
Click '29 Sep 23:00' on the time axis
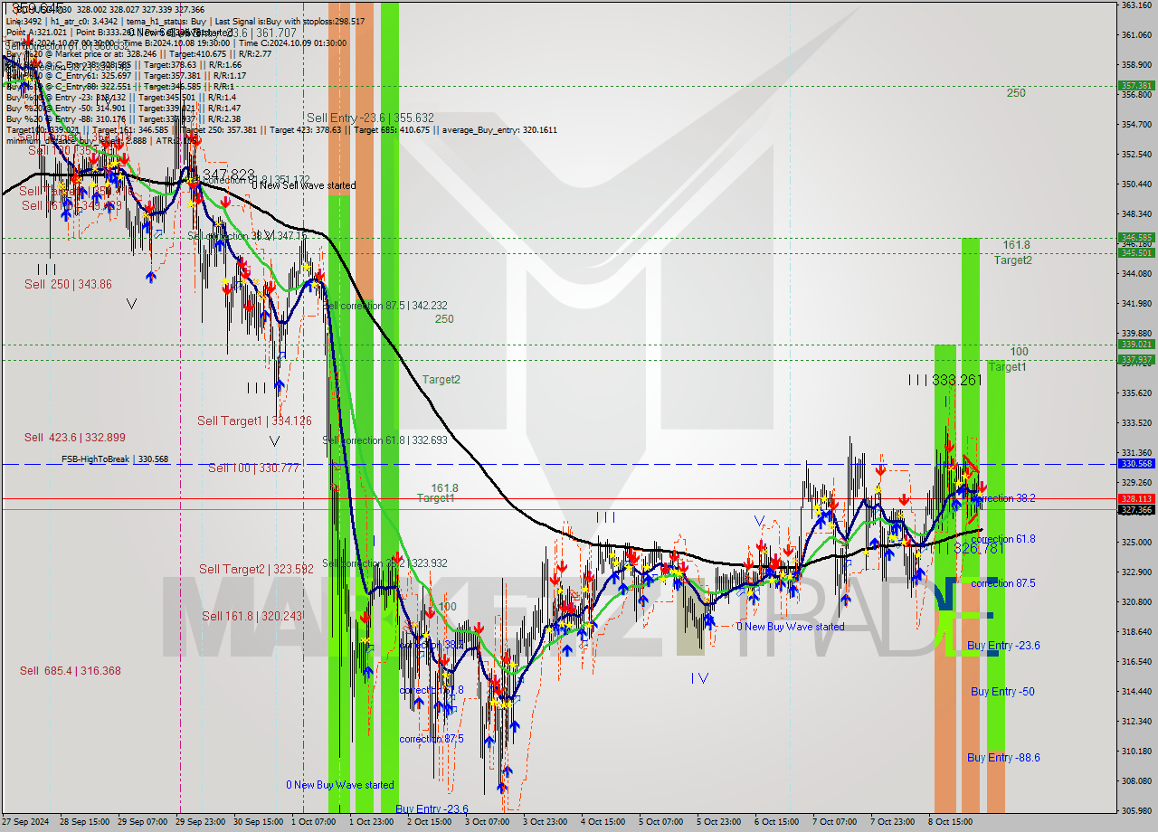(200, 822)
